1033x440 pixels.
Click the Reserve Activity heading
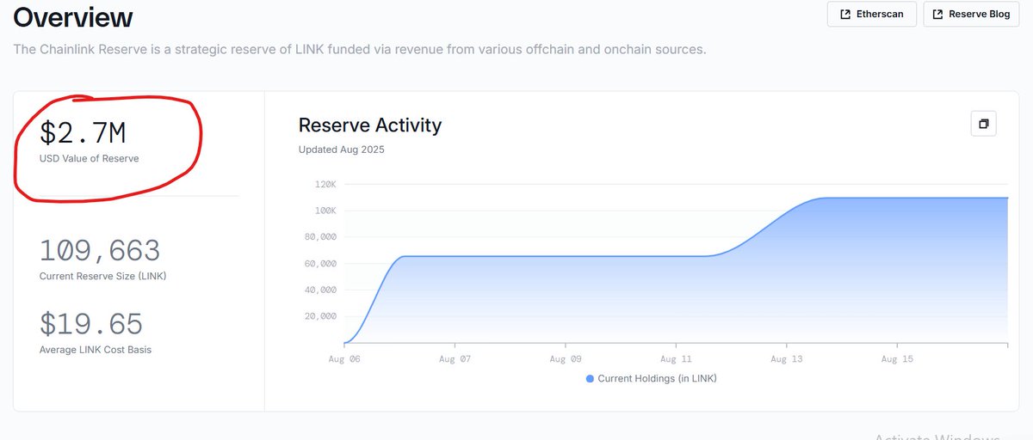pyautogui.click(x=370, y=125)
